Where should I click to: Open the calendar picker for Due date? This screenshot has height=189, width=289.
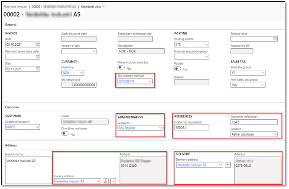37,69
